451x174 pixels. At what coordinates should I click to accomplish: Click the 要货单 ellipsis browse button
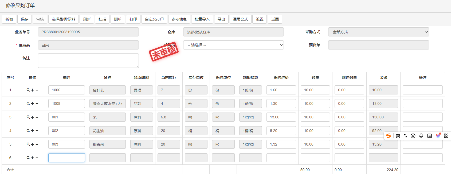click(424, 45)
